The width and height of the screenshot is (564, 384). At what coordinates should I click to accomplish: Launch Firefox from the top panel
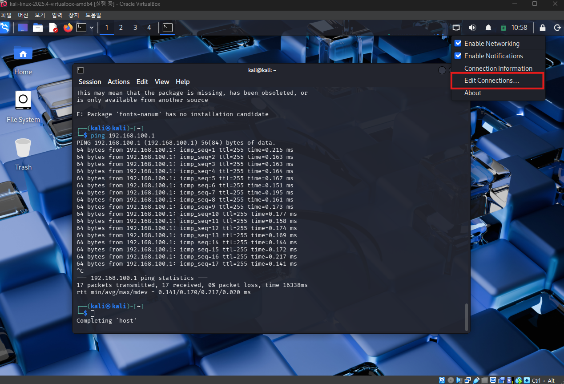coord(68,28)
